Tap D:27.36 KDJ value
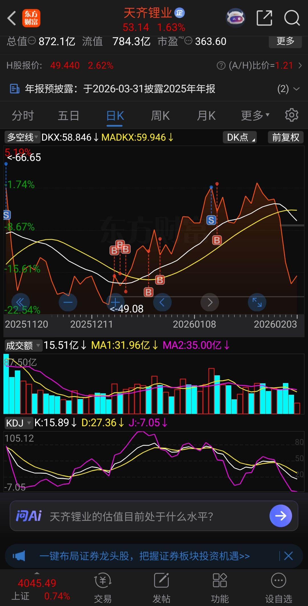308x606 pixels. pos(102,423)
